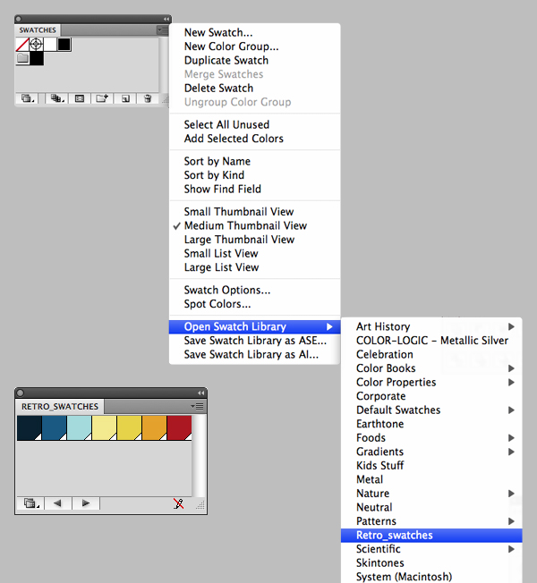This screenshot has height=583, width=537.
Task: Click New Color Group icon
Action: pyautogui.click(x=102, y=98)
